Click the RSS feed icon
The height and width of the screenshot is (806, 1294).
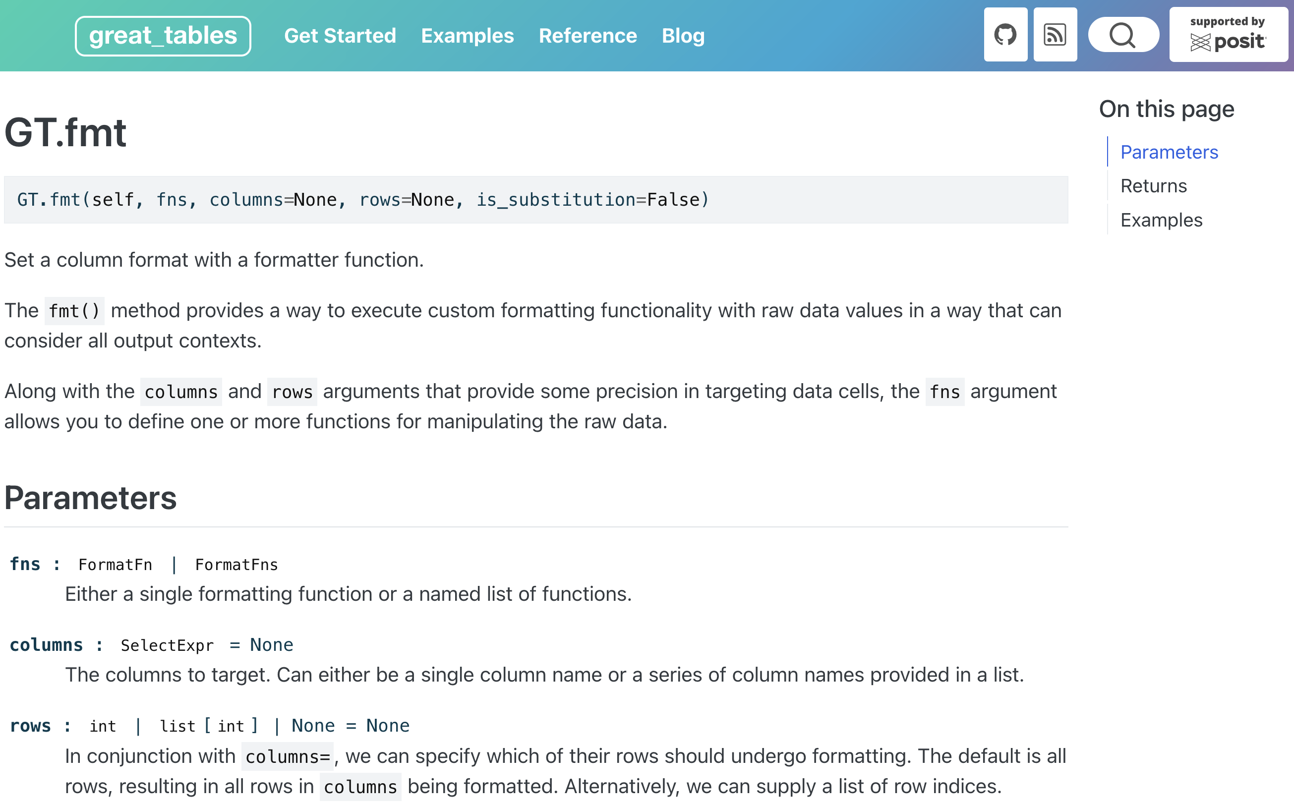1055,35
